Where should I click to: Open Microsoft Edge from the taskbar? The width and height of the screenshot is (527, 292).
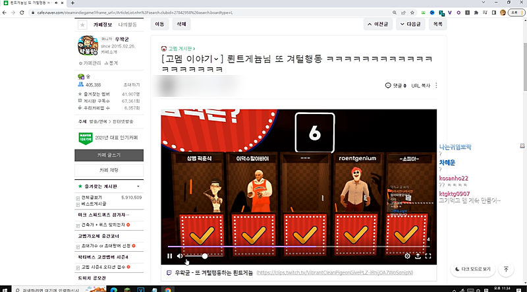(113, 289)
